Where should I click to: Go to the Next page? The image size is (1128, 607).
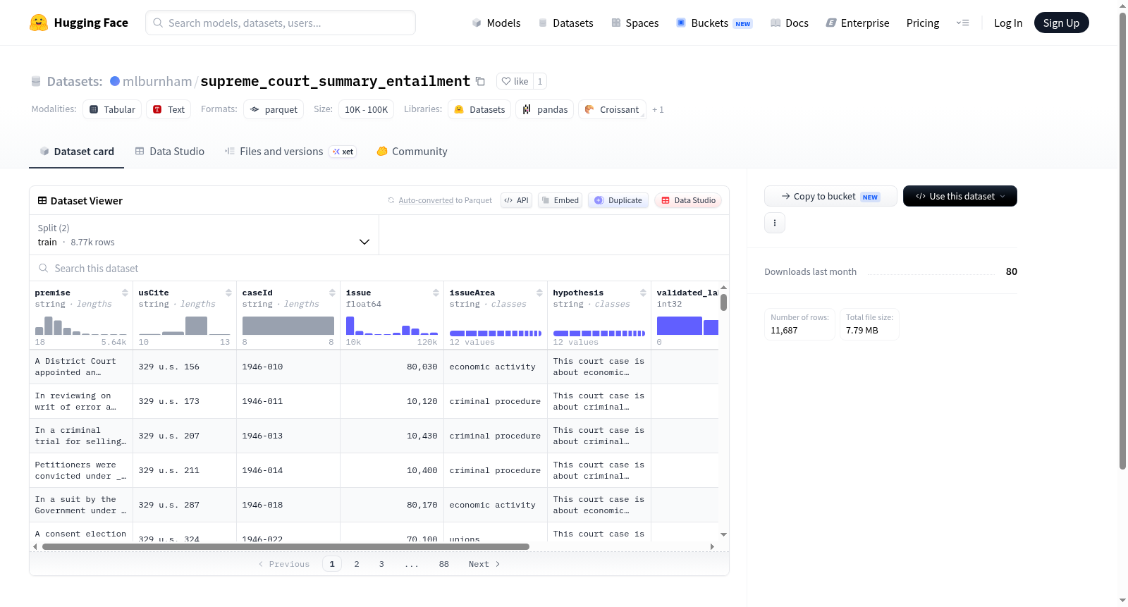click(484, 564)
